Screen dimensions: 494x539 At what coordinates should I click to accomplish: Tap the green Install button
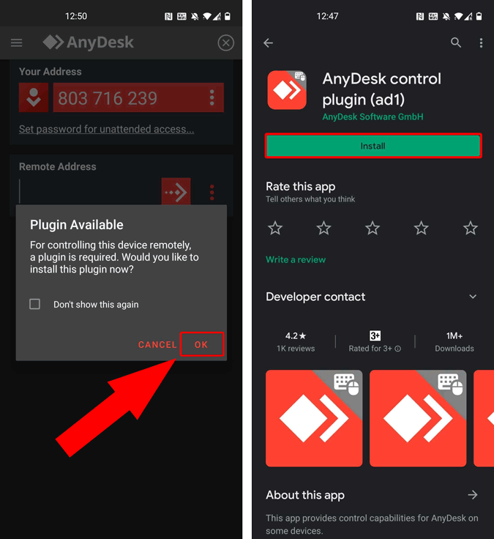pos(373,146)
